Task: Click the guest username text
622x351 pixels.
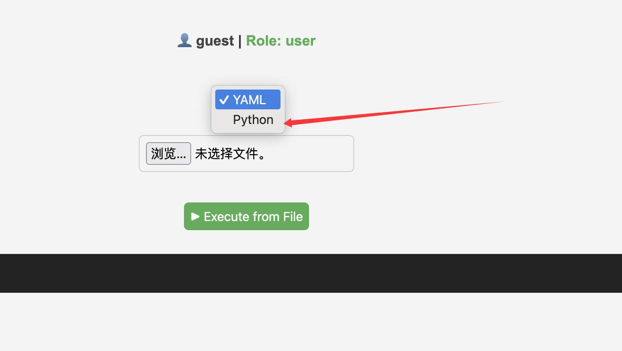Action: tap(215, 41)
